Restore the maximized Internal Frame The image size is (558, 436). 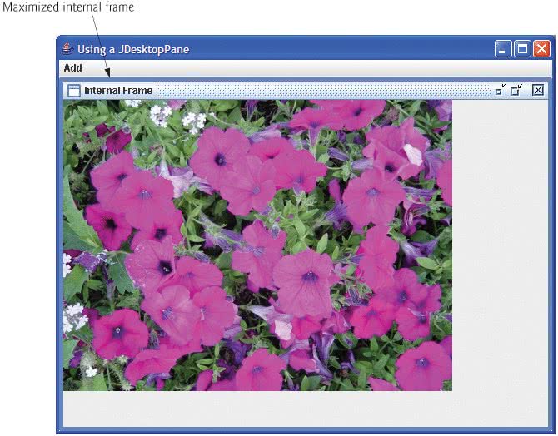point(516,90)
